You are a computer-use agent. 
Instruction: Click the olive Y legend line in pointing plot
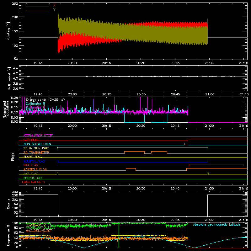[x=37, y=11]
